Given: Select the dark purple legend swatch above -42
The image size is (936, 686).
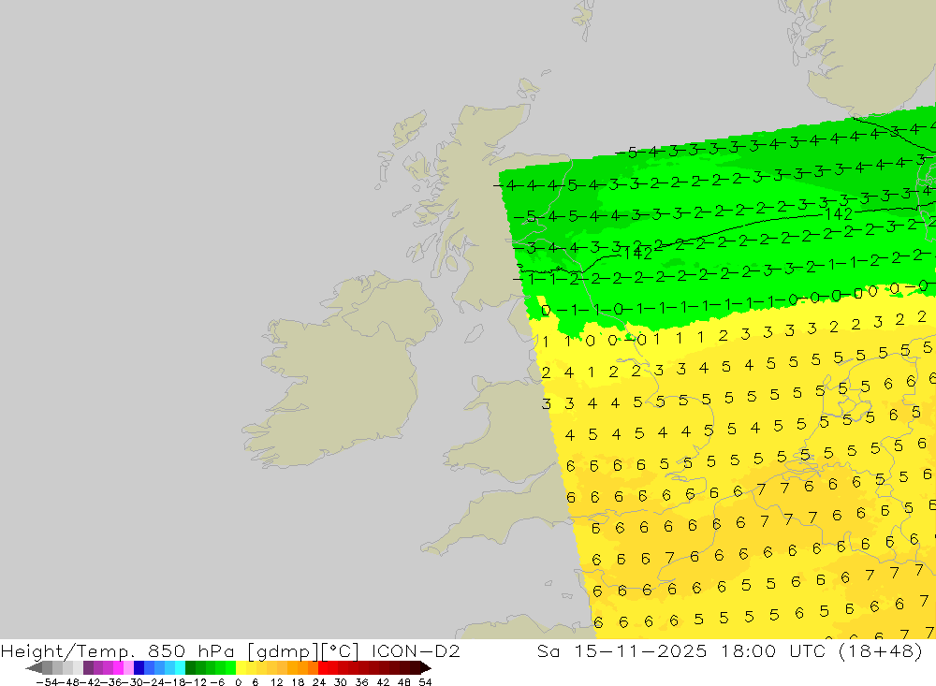Looking at the screenshot, I should tap(88, 668).
